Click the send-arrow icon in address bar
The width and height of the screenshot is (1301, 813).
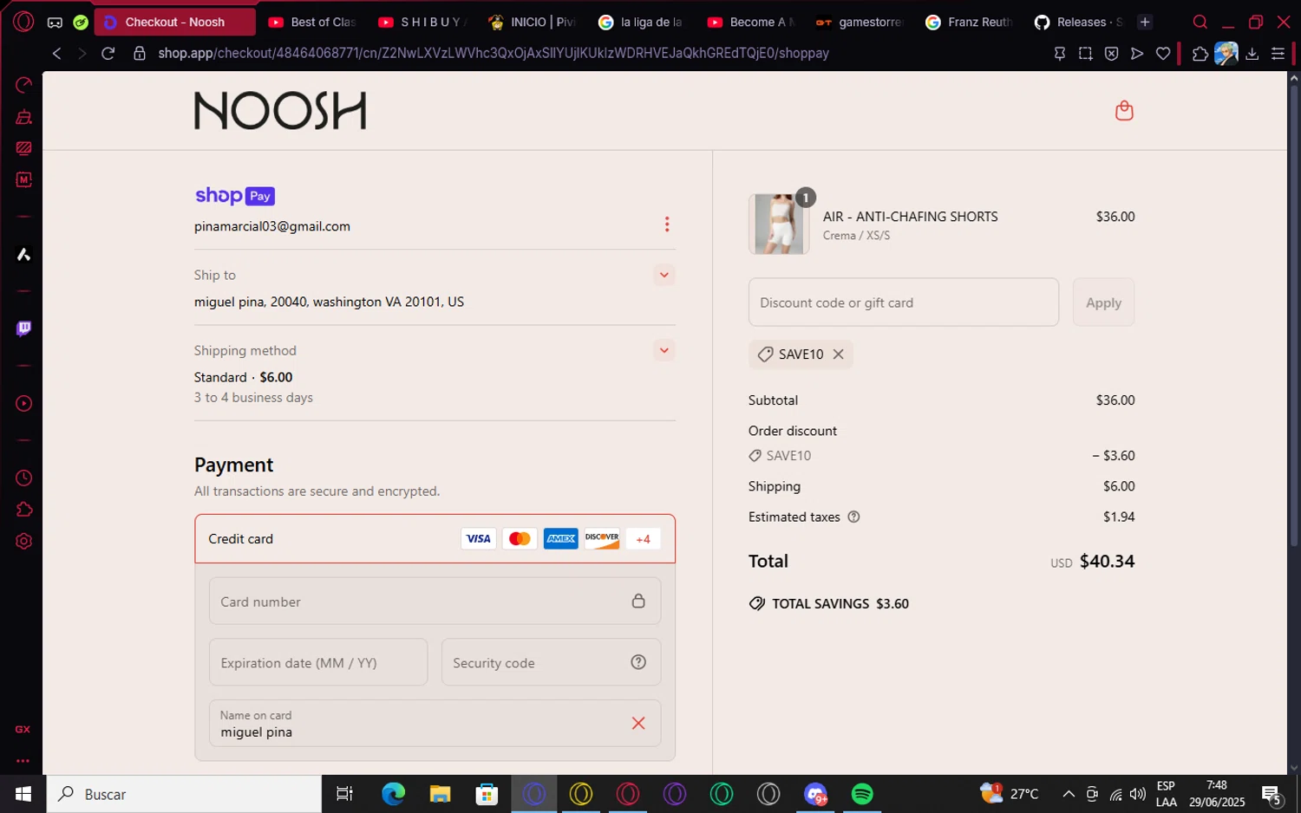(1137, 54)
